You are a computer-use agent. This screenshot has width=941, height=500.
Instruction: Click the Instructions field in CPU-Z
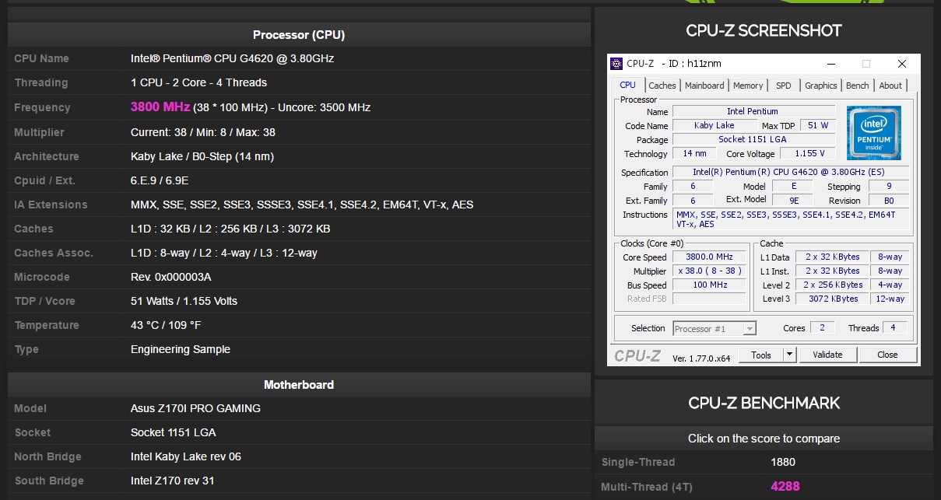(789, 219)
